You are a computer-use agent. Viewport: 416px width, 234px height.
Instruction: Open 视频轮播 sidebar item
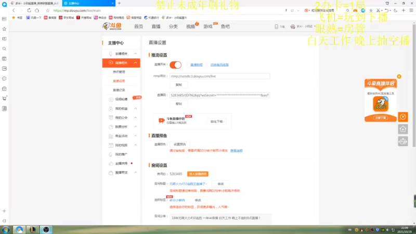click(121, 99)
